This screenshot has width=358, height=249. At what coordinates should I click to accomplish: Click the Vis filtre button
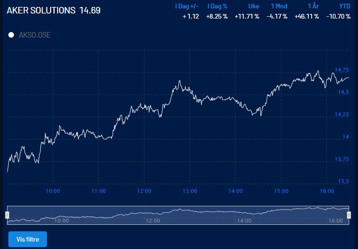[27, 239]
